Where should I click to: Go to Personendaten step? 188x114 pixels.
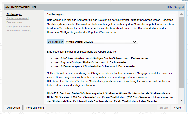(x=14, y=22)
